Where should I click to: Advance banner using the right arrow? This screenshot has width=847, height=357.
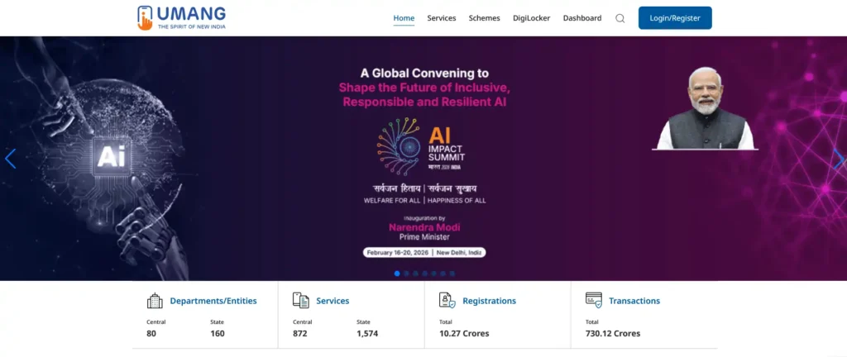click(838, 159)
